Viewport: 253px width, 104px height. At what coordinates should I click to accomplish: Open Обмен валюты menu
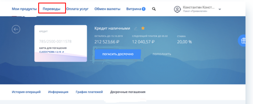click(x=107, y=9)
